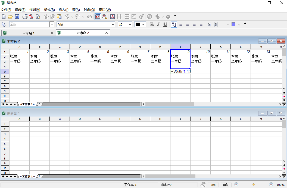The height and width of the screenshot is (188, 287).
Task: Toggle Ins insert mode in status bar
Action: [213, 185]
